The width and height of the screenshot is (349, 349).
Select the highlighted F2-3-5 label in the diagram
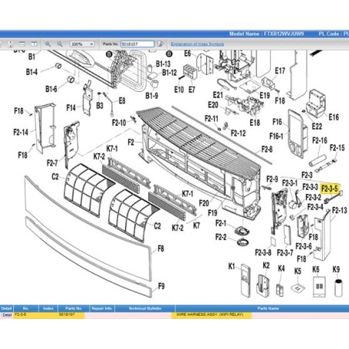tap(330, 188)
